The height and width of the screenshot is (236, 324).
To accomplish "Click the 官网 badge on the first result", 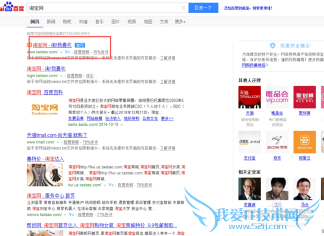I will coord(80,45).
